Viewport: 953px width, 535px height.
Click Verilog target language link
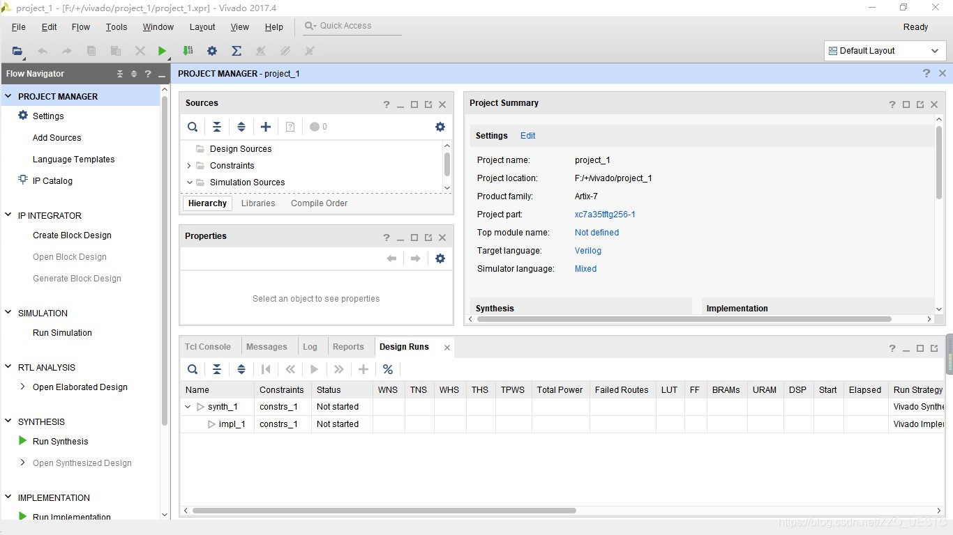(x=588, y=251)
